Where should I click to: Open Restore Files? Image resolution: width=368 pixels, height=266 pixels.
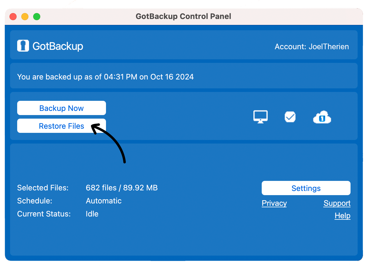[62, 126]
